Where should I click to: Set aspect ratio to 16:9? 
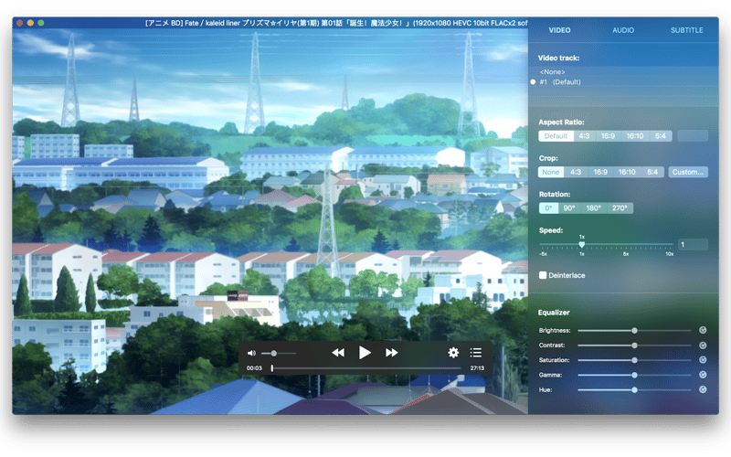pos(608,136)
